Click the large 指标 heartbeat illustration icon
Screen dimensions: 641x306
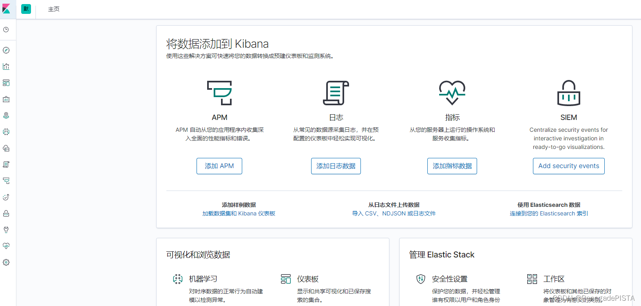(452, 93)
